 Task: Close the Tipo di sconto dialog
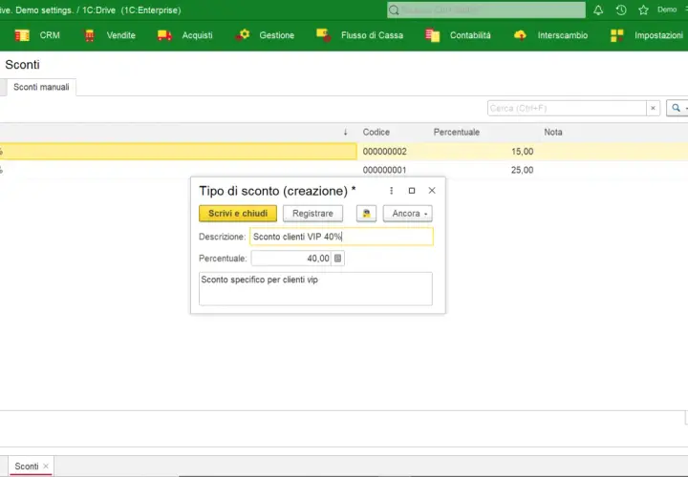[432, 191]
